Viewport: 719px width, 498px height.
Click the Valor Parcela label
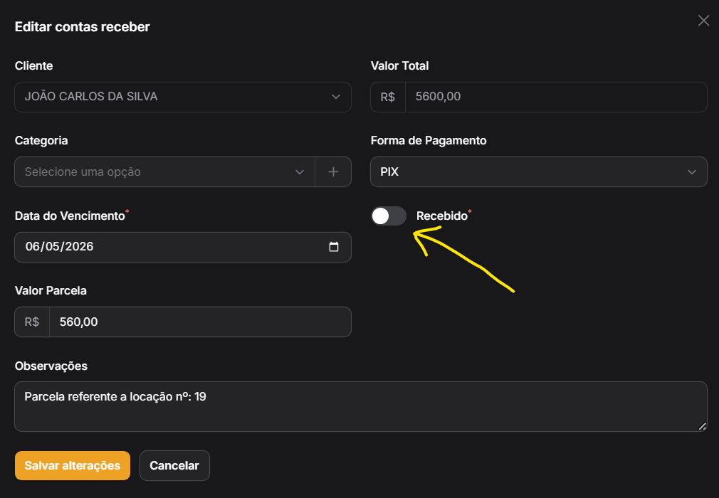point(51,291)
